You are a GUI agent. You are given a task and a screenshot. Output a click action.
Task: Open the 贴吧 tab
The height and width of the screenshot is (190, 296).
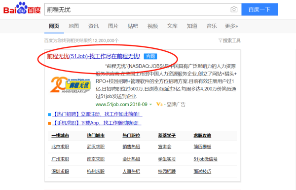click(133, 26)
